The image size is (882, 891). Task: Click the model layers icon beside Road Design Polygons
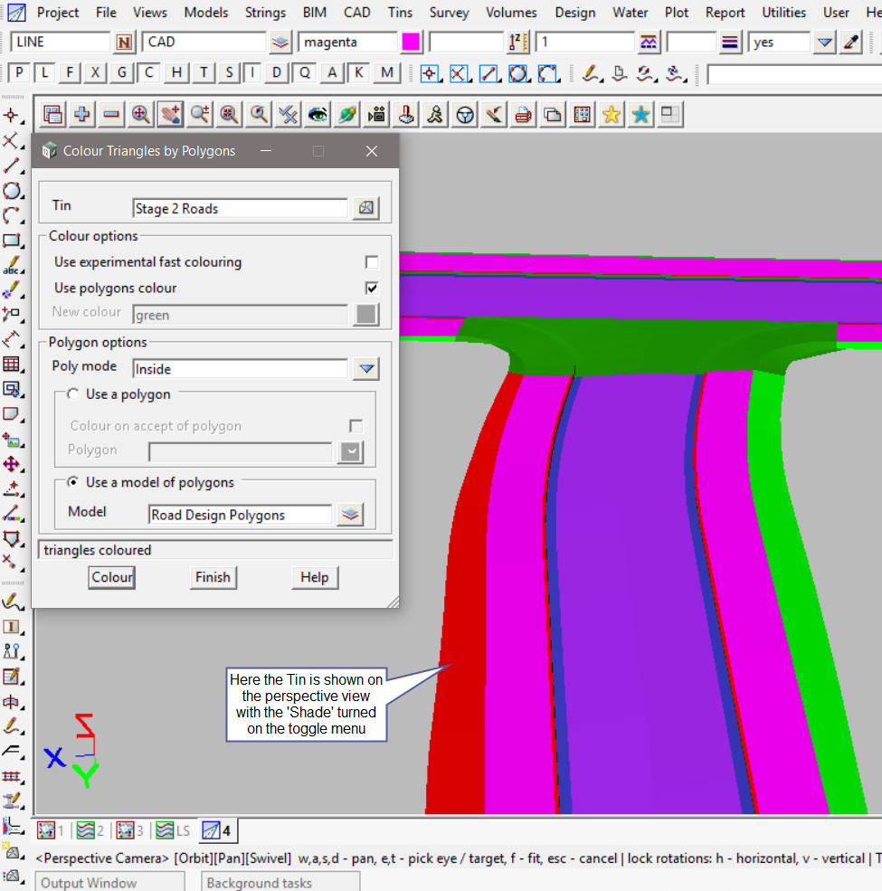tap(350, 515)
